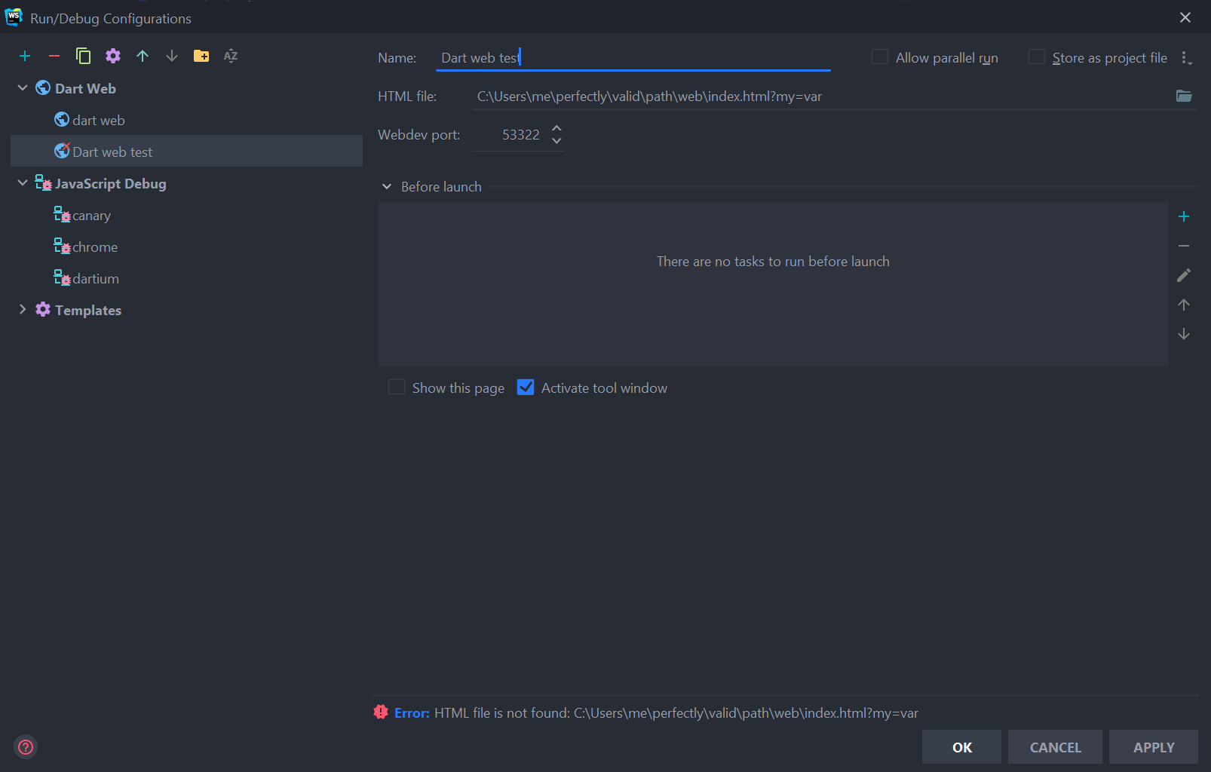Edit the before launch task
The image size is (1211, 772).
[x=1184, y=275]
